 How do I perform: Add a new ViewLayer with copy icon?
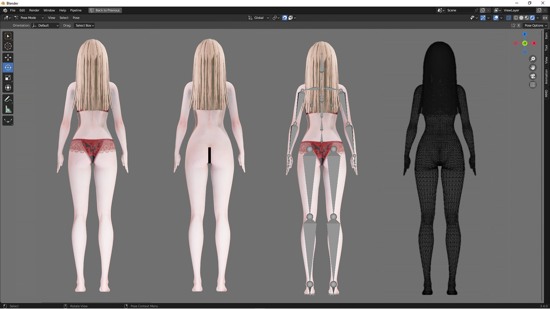tap(539, 10)
